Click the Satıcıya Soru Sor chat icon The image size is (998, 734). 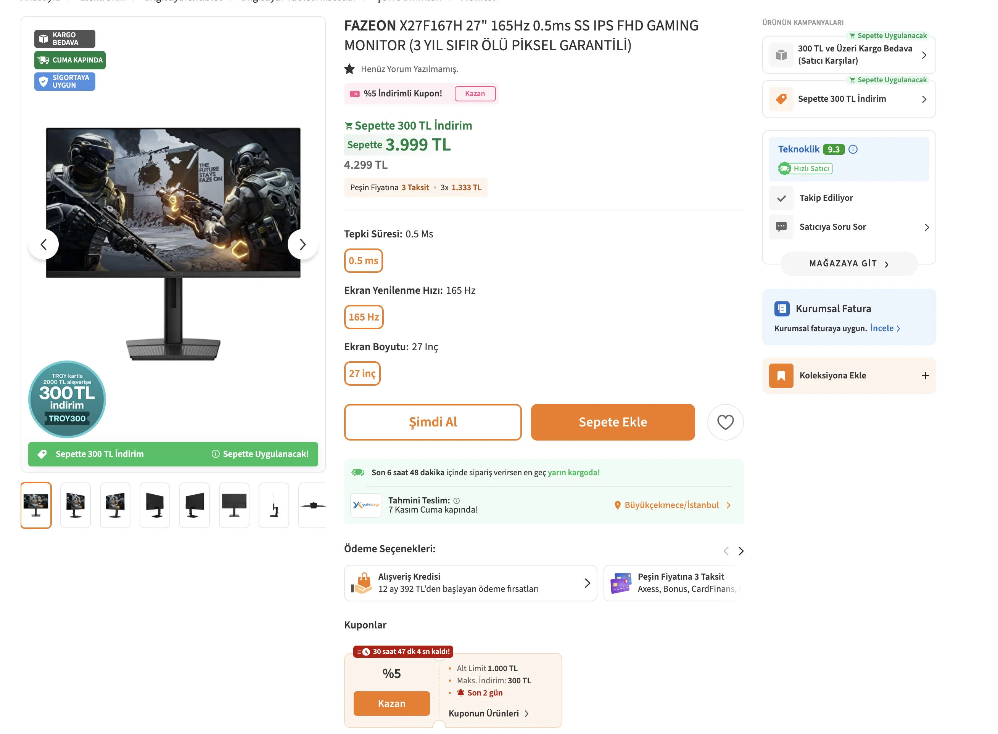click(x=781, y=227)
